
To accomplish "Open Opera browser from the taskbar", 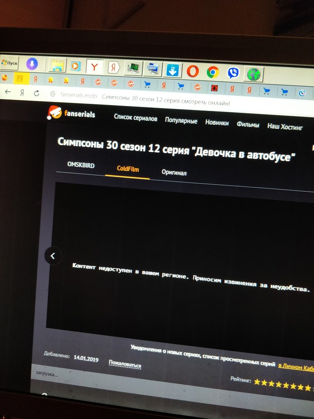I will click(193, 71).
